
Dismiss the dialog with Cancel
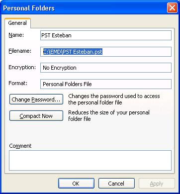116,184
